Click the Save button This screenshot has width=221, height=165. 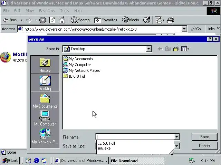coord(204,137)
